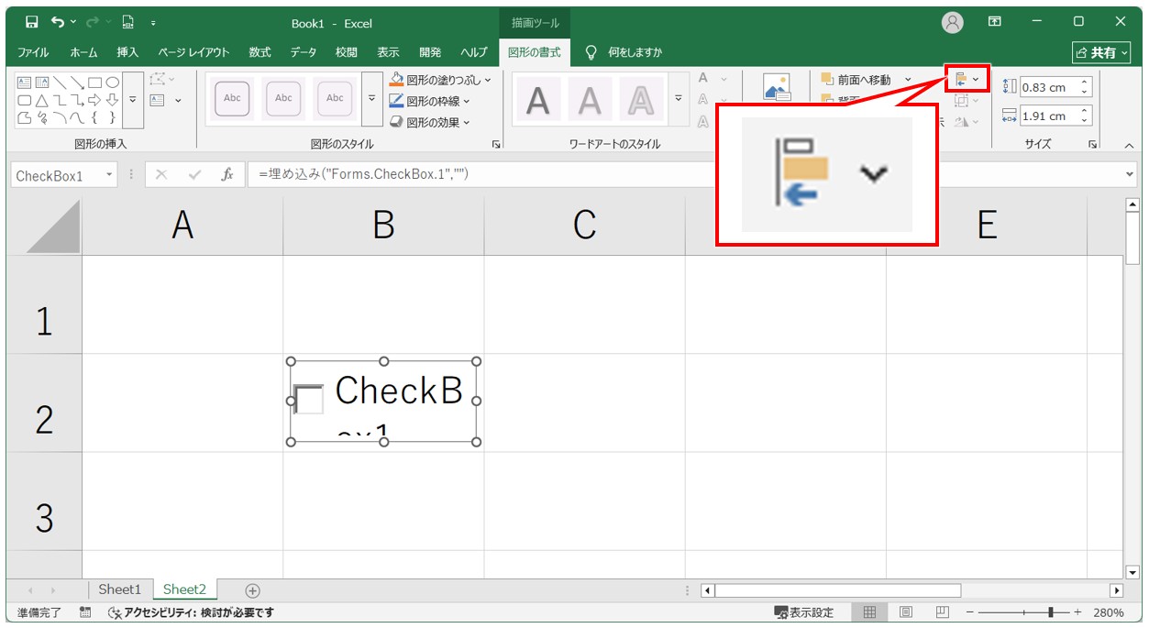Open the 前面へ移動 dropdown arrow
Viewport: 1149px width, 628px height.
(908, 80)
